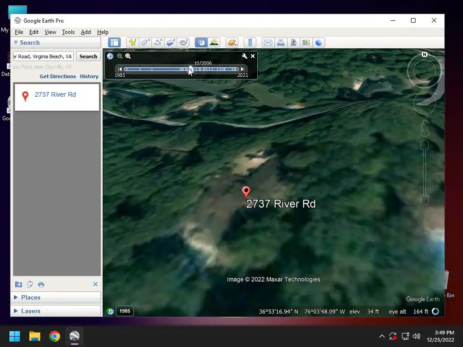Click the historical imagery timeline thumb
This screenshot has height=347, width=463.
[x=190, y=69]
